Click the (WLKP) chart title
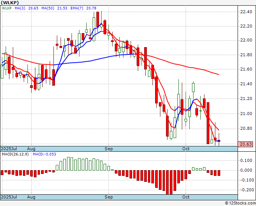The width and height of the screenshot is (256, 206). click(10, 3)
